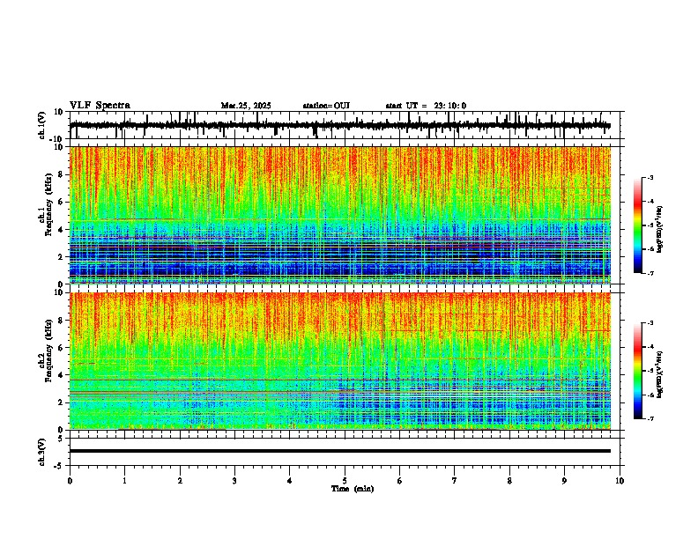Viewport: 698px width, 539px height.
Task: Click time axis tick label "0"
Action: click(x=70, y=481)
